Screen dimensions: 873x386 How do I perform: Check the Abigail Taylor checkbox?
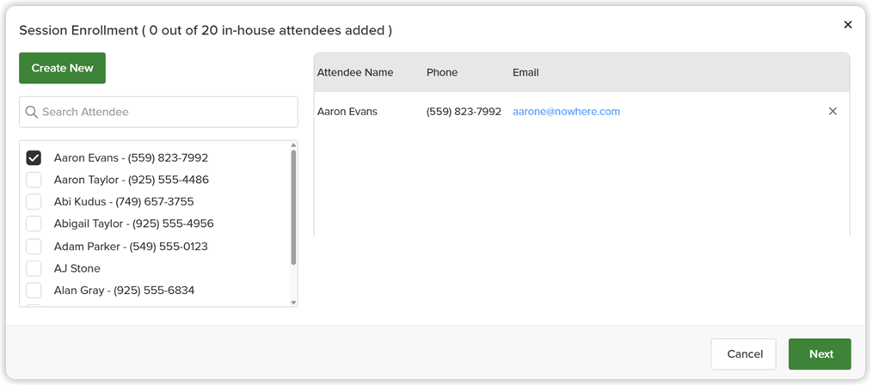tap(34, 224)
